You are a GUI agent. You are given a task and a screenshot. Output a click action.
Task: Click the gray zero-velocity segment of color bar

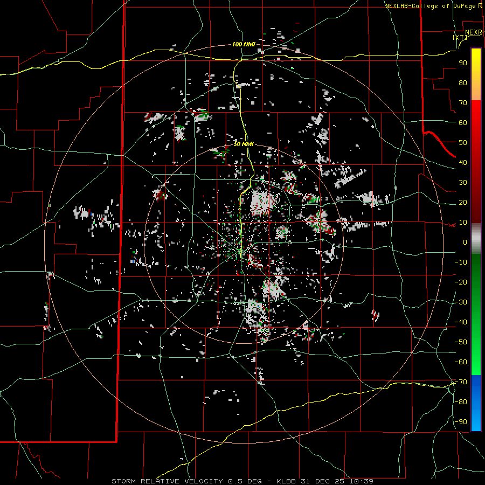point(476,239)
